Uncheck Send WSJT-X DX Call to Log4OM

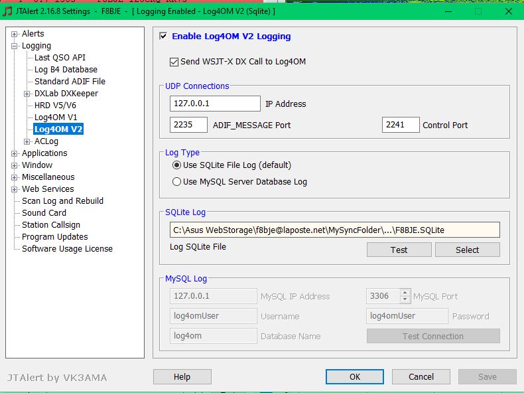point(174,62)
